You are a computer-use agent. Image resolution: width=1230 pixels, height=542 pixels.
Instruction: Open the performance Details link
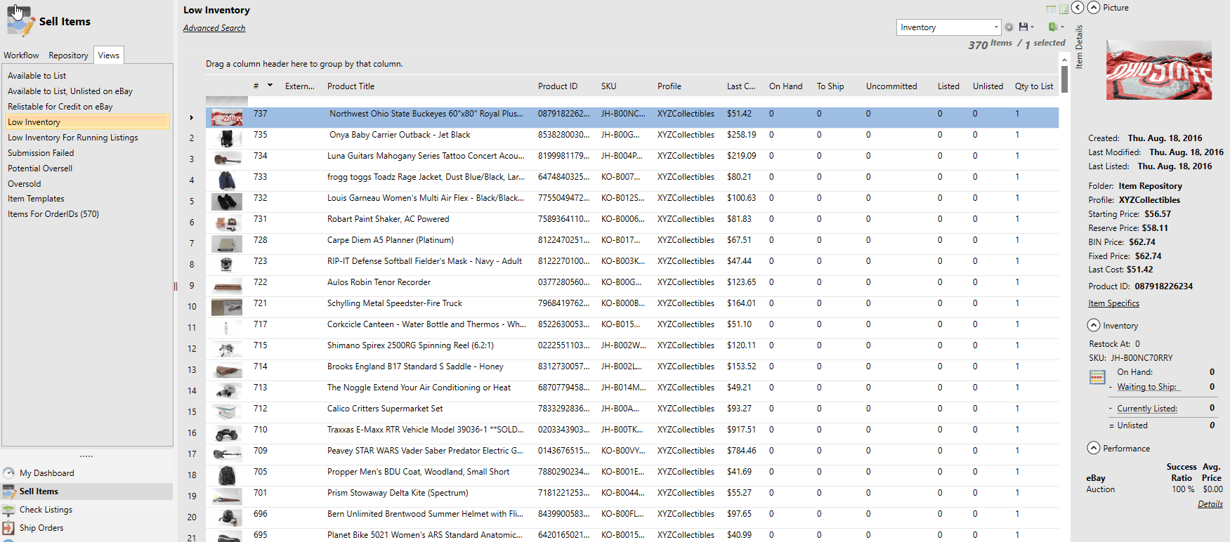pos(1210,504)
